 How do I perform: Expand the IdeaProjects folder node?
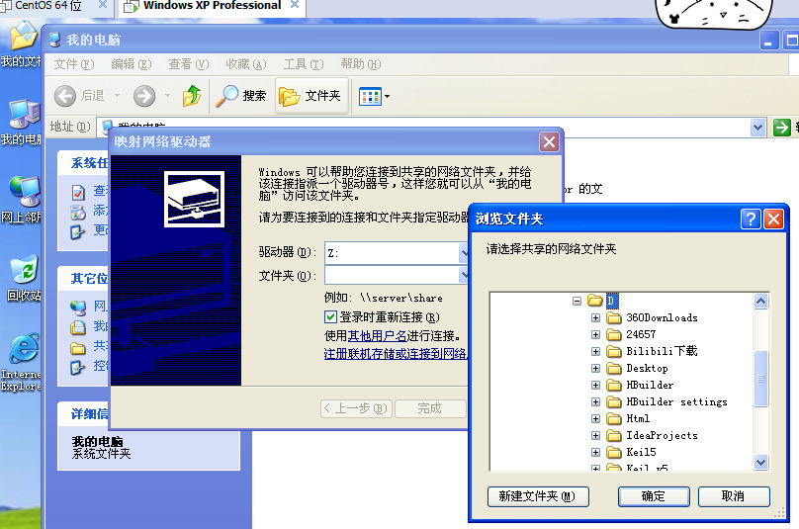(x=595, y=436)
